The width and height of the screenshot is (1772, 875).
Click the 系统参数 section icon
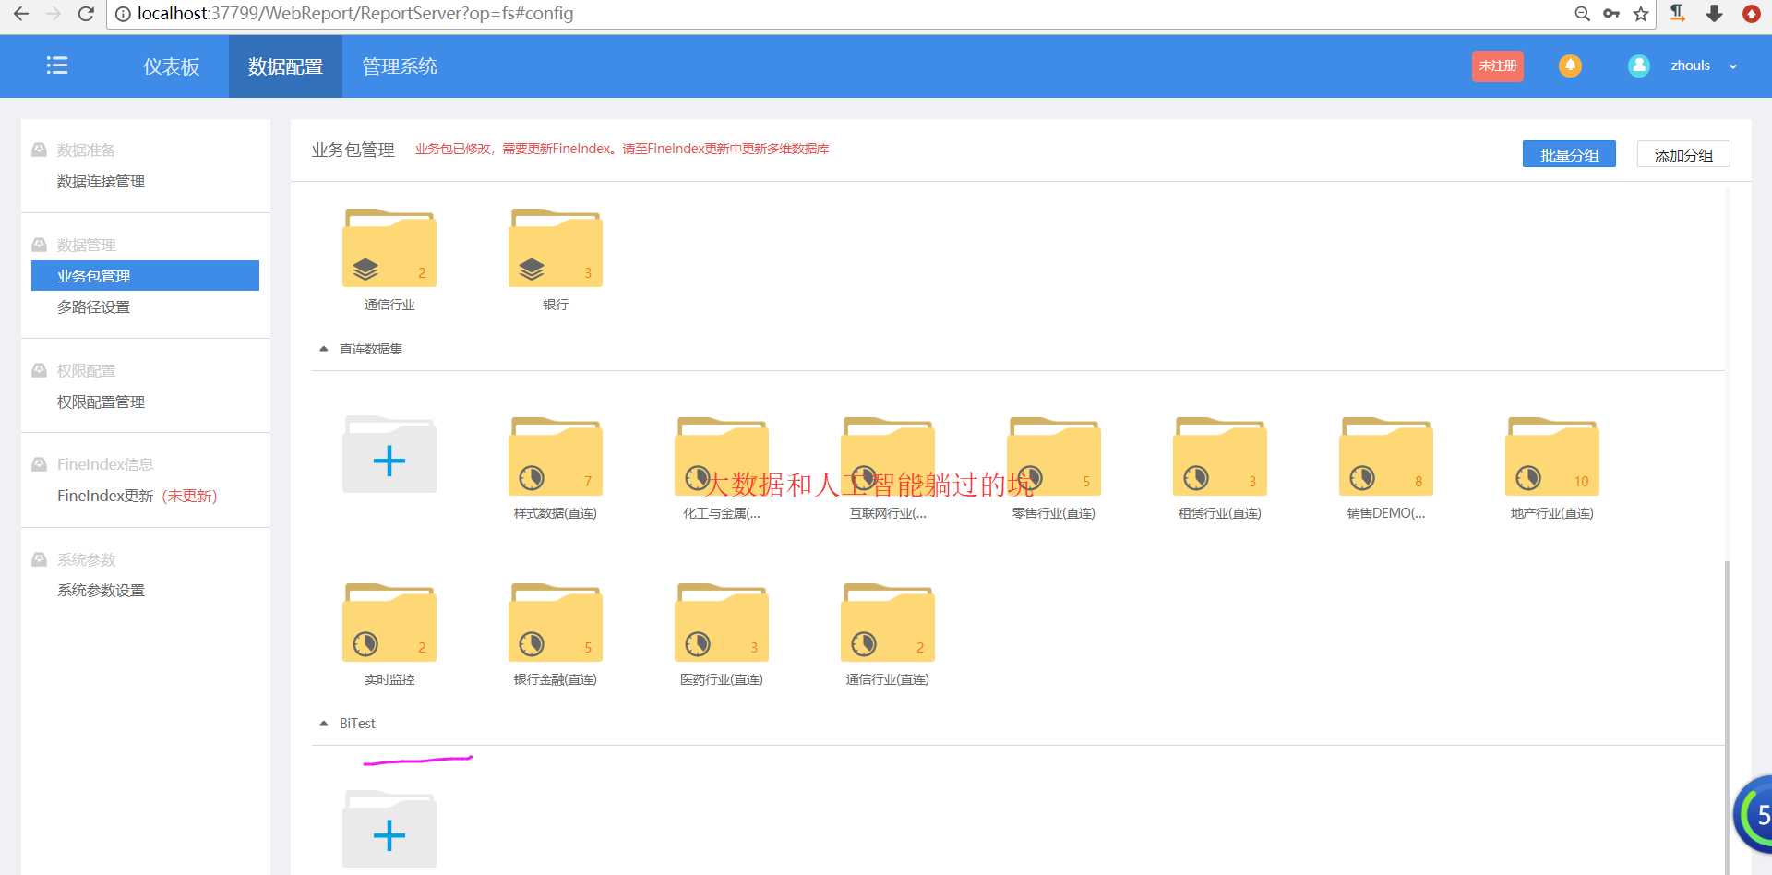click(39, 559)
